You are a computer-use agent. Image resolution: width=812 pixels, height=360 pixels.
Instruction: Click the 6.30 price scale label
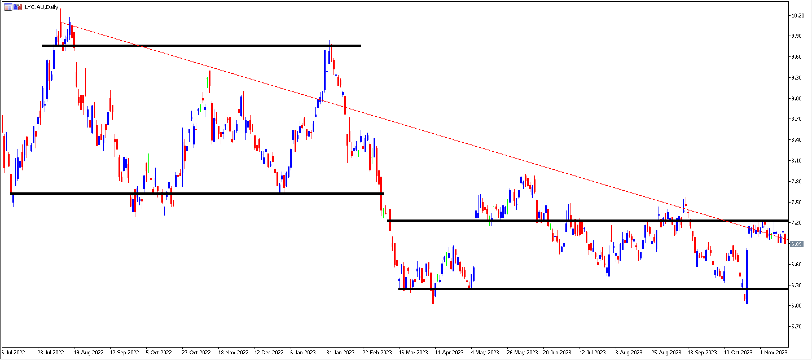[796, 285]
